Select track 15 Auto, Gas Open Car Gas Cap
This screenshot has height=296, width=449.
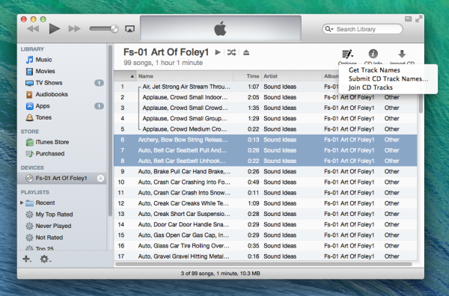tap(266, 235)
